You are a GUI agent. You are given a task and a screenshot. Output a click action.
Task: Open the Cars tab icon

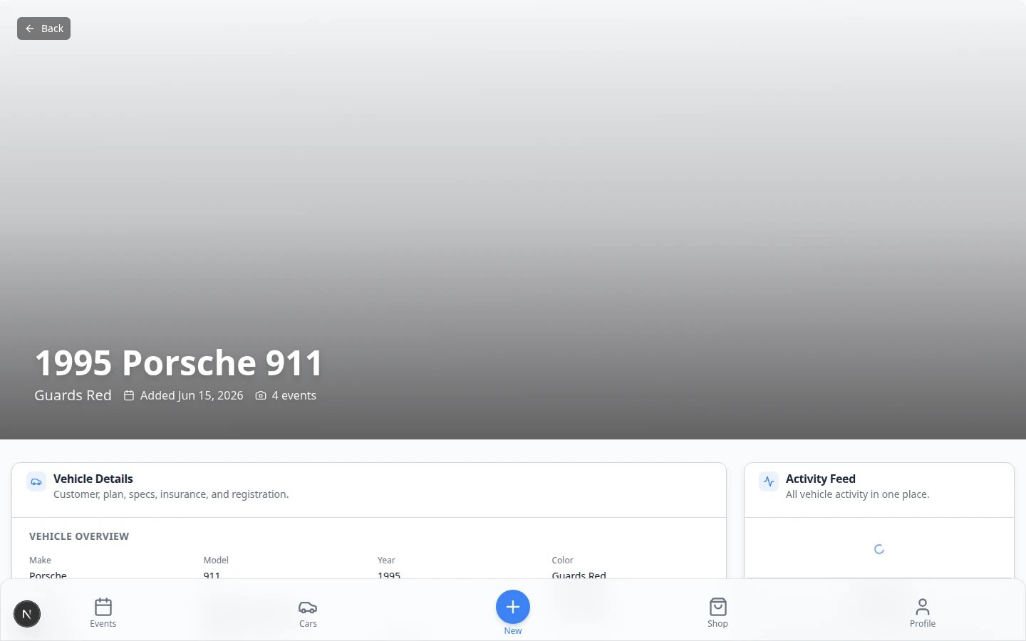click(x=308, y=607)
